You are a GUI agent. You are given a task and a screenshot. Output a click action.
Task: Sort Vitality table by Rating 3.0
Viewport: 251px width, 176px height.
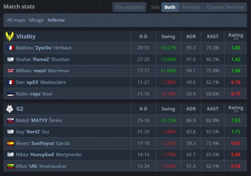click(x=236, y=36)
